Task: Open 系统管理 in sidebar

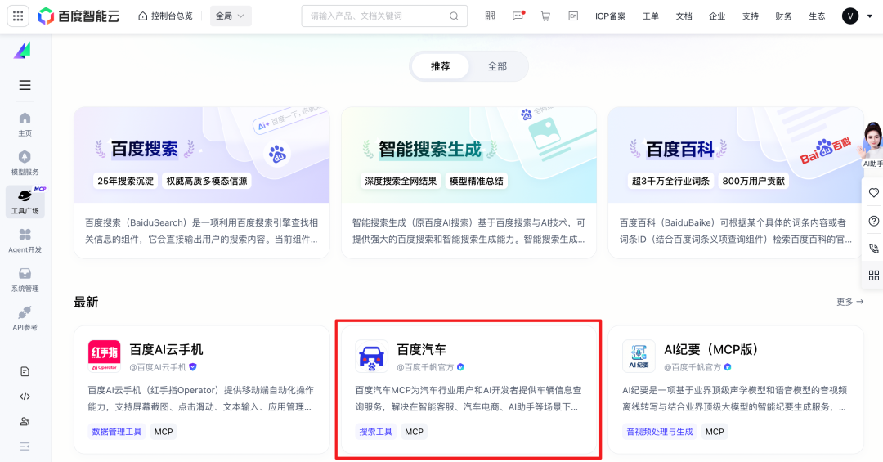Action: pyautogui.click(x=25, y=280)
